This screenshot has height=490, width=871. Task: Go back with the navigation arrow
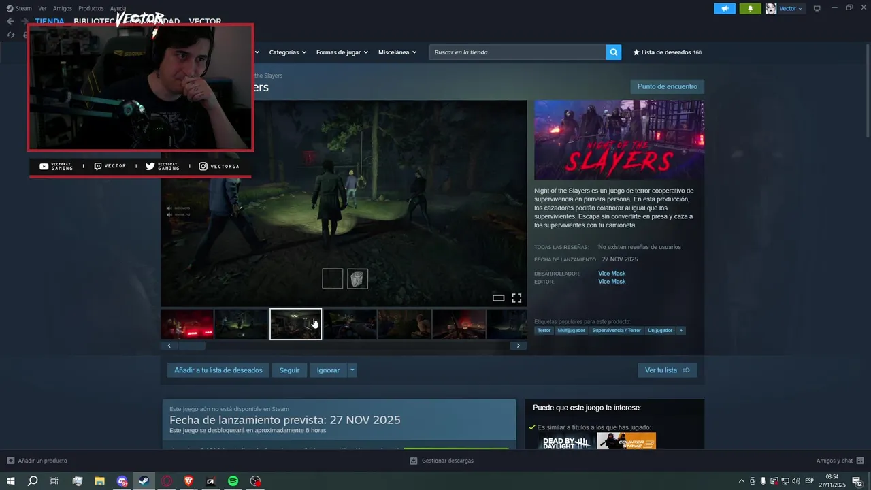click(x=10, y=21)
